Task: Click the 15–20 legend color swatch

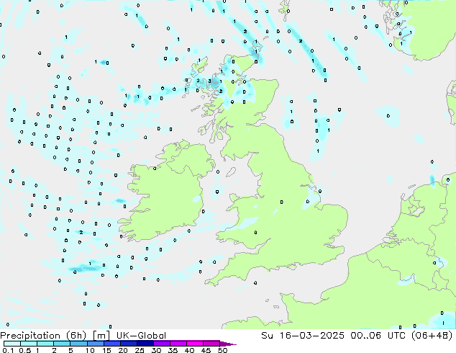Action: tap(111, 344)
